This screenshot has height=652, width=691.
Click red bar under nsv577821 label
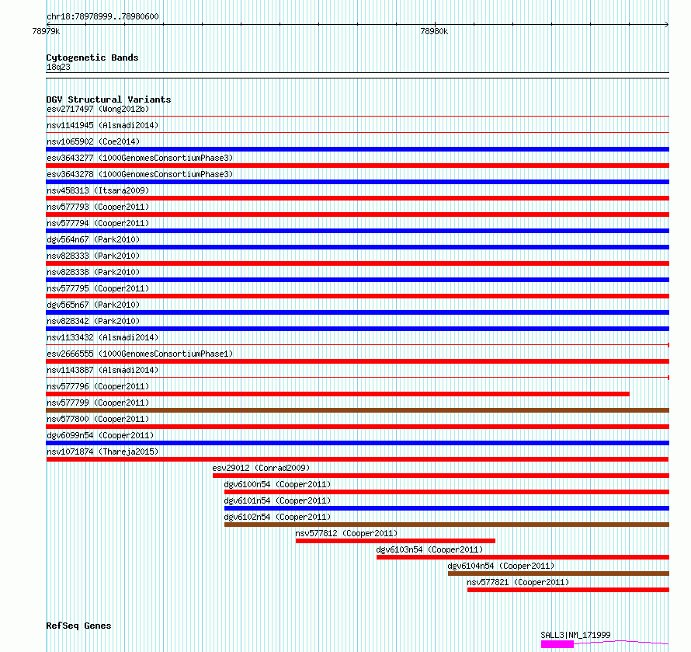click(x=568, y=590)
